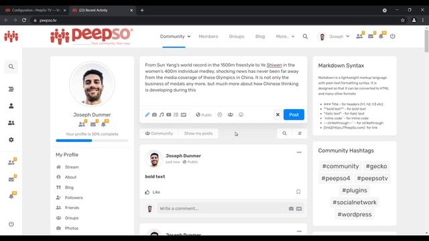The width and height of the screenshot is (429, 241).
Task: Expand the More.. menu
Action: pyautogui.click(x=285, y=36)
